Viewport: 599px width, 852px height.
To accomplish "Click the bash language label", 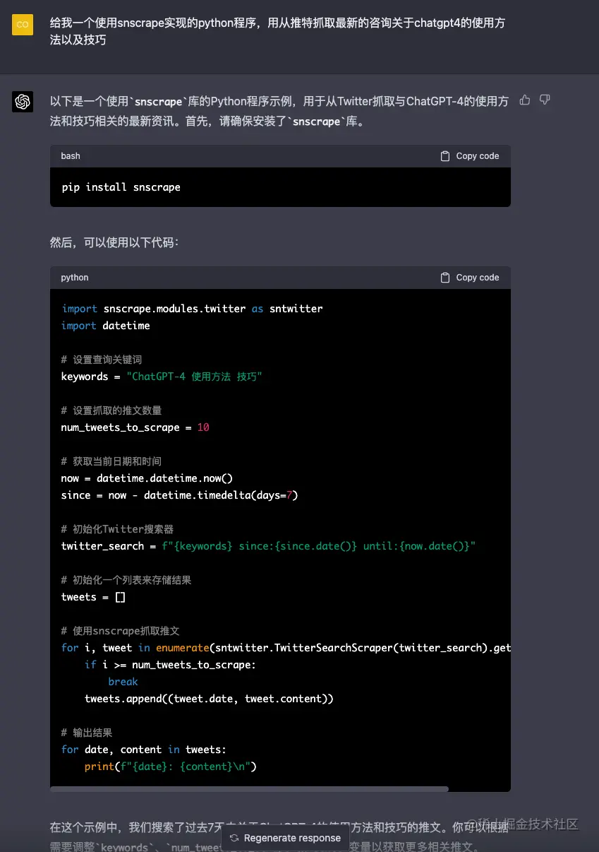I will coord(71,156).
